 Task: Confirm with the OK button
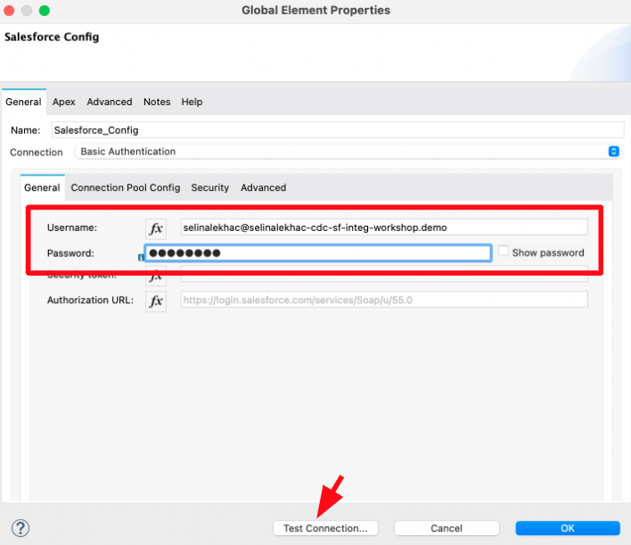tap(568, 528)
